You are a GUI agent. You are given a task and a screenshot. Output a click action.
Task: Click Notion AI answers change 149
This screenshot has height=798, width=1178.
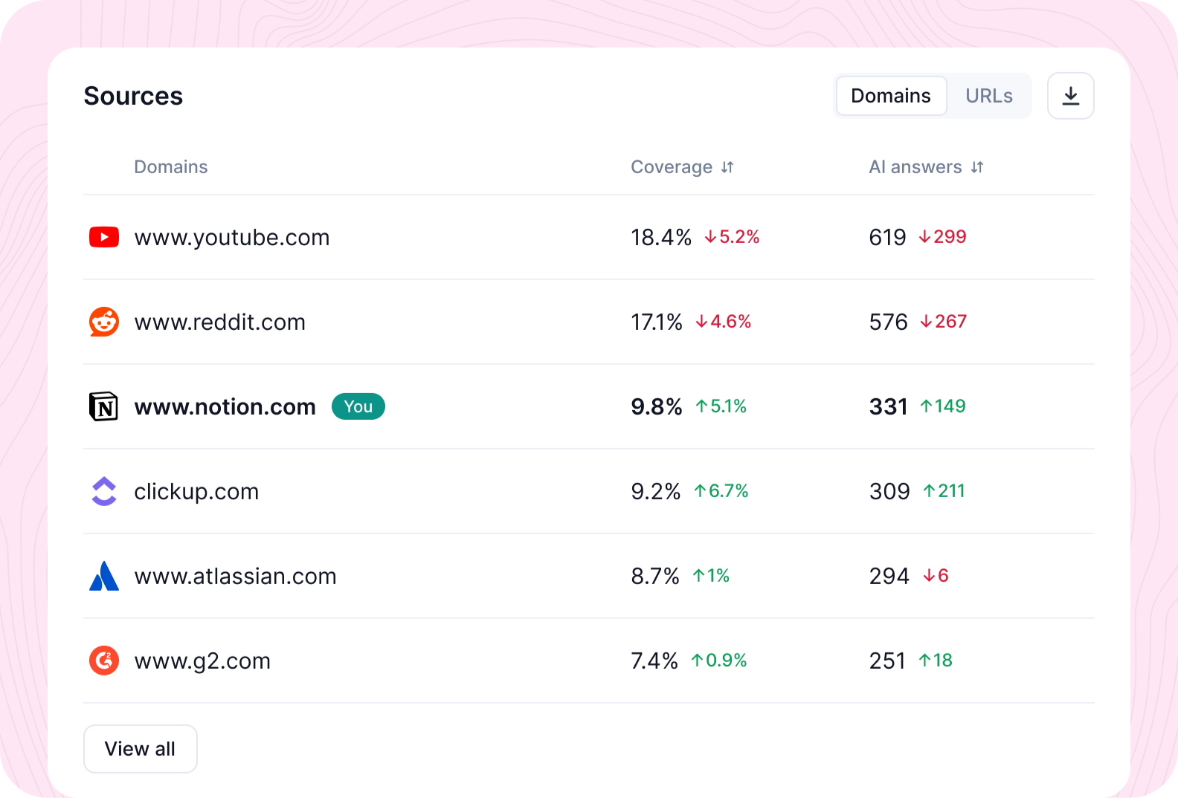(x=943, y=406)
